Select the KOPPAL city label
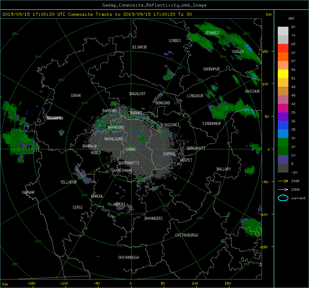Viewport: 309px width, 288px height. [170, 154]
